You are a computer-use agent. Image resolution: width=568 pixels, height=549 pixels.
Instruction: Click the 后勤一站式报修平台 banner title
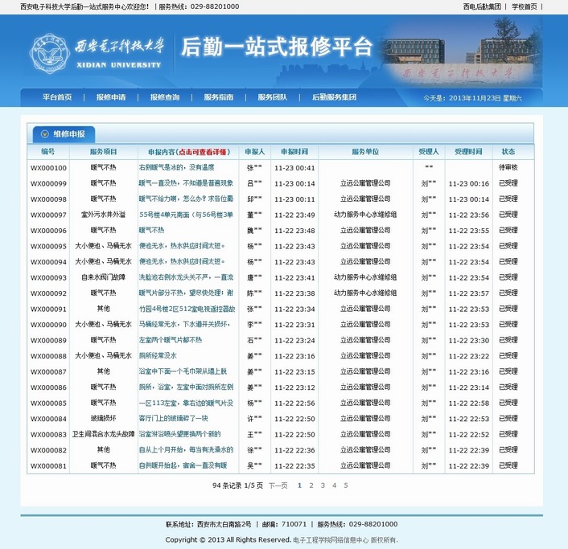coord(277,46)
